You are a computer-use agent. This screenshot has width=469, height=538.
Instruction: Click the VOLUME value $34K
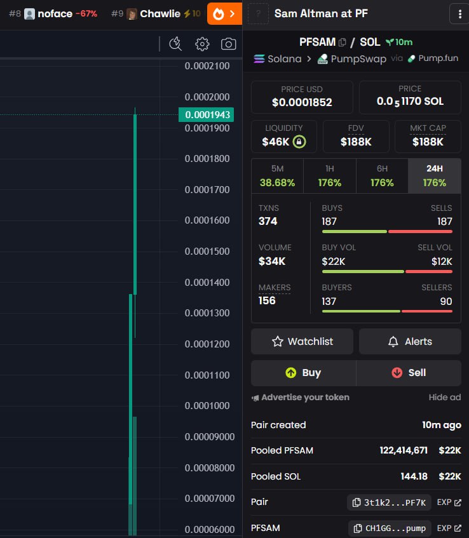pos(272,262)
